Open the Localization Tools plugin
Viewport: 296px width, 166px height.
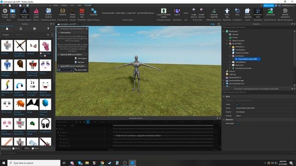tap(237, 12)
